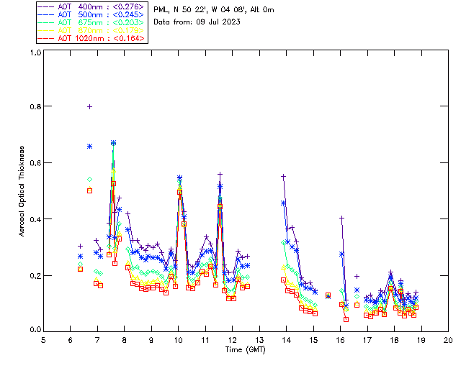Viewport: 461px width, 368px height.
Task: Click the AOT 400nm legend entry
Action: pos(91,6)
